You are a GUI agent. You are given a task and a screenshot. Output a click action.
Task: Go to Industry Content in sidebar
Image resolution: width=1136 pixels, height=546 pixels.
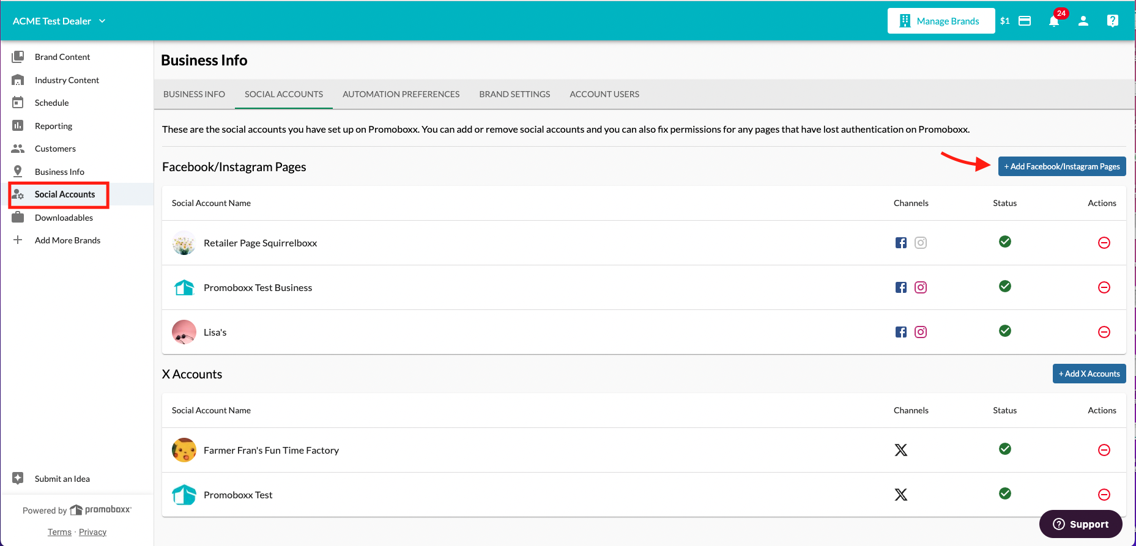(67, 80)
